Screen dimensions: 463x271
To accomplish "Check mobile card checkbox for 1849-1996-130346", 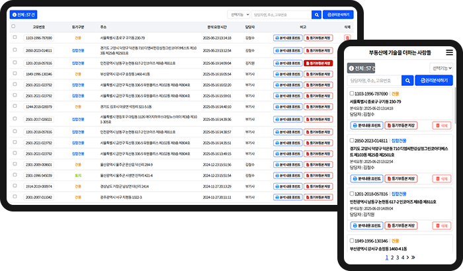I will [x=351, y=241].
